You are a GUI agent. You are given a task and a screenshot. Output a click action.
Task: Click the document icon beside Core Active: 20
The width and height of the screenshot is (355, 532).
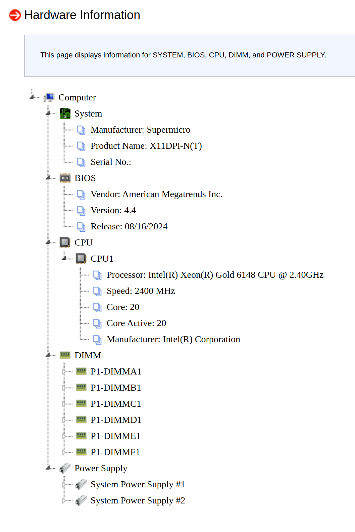click(x=97, y=323)
